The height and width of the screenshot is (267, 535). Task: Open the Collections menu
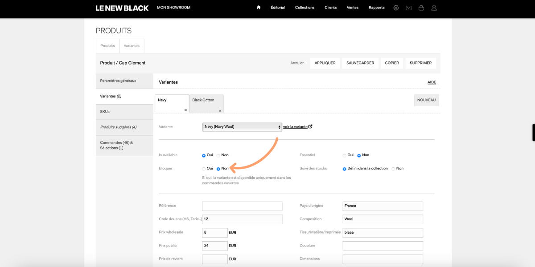click(x=305, y=8)
